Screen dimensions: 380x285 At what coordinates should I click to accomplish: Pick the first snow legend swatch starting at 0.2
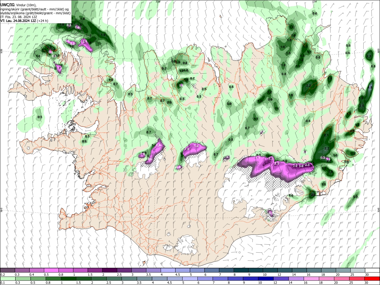7,270
